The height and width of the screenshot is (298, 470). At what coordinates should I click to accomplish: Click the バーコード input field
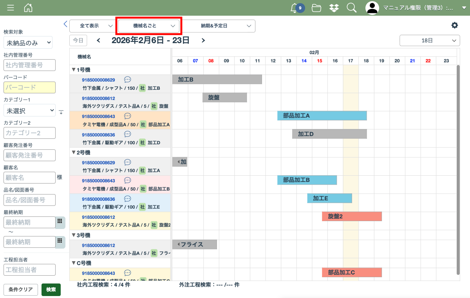[x=29, y=87]
